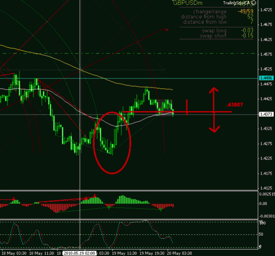The width and height of the screenshot is (275, 256).
Task: Click the 1.4175 price scale label
Action: [x=266, y=173]
